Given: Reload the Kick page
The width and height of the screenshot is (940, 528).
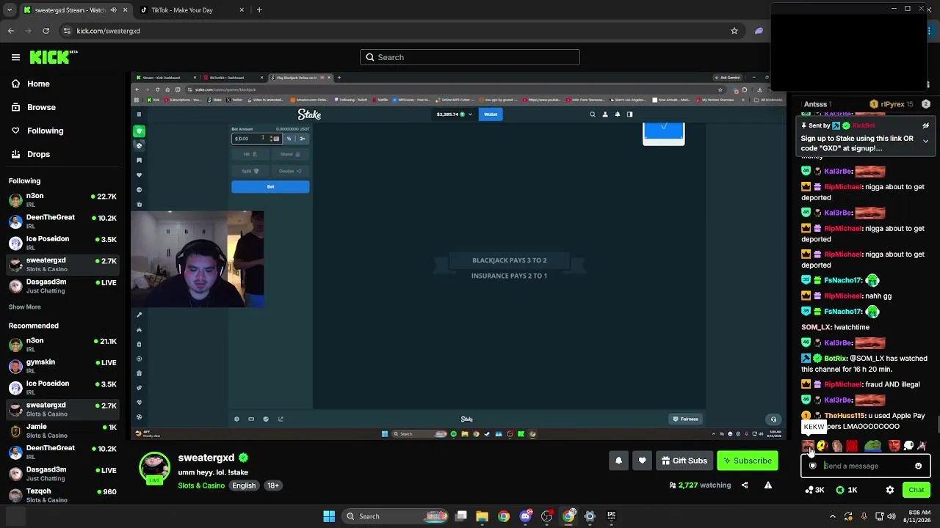Looking at the screenshot, I should 46,31.
